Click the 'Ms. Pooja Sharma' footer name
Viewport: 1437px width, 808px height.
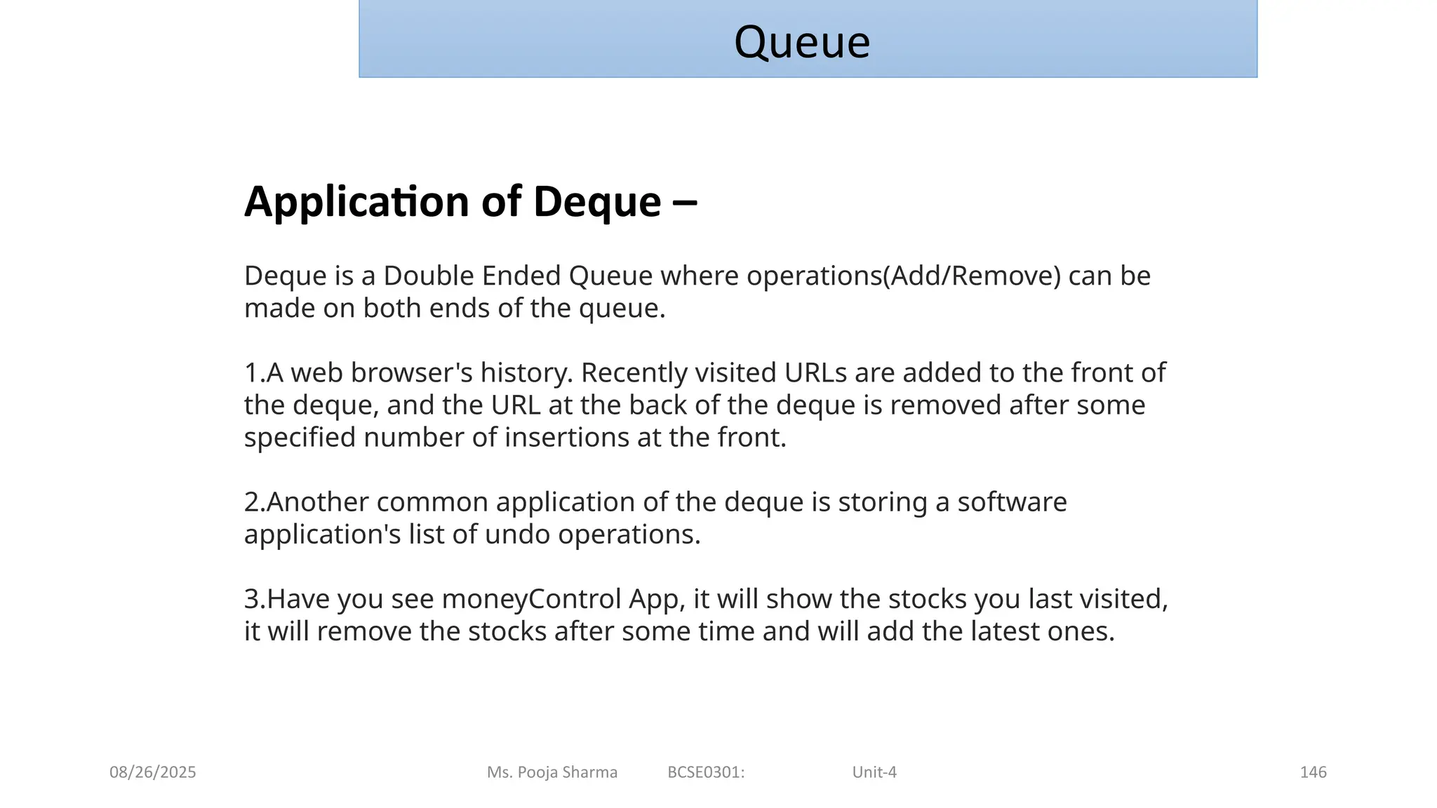(552, 772)
